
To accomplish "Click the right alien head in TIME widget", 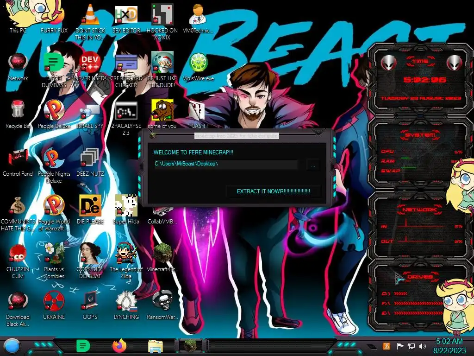I will [x=454, y=63].
